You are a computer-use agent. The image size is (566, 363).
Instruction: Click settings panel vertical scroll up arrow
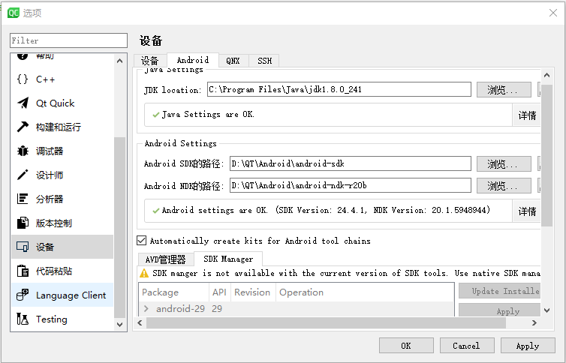tap(547, 75)
